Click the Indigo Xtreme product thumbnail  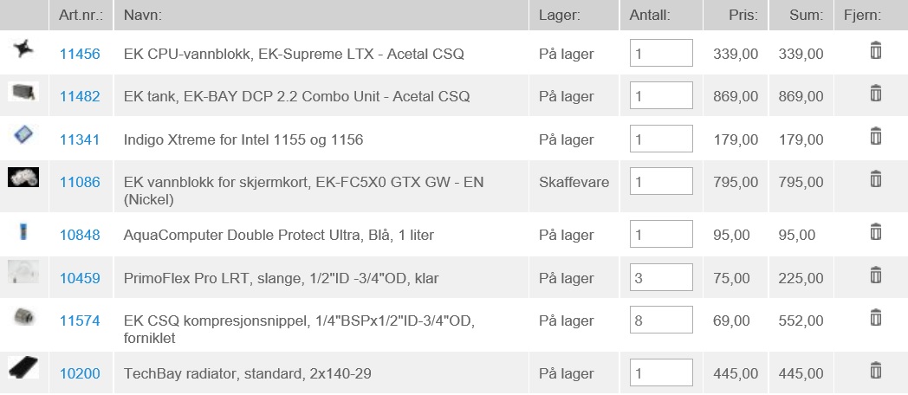point(23,135)
